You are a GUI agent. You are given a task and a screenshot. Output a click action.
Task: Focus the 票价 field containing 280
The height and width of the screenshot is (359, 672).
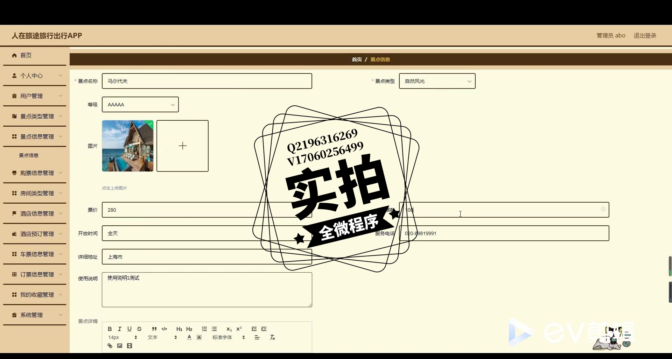207,210
